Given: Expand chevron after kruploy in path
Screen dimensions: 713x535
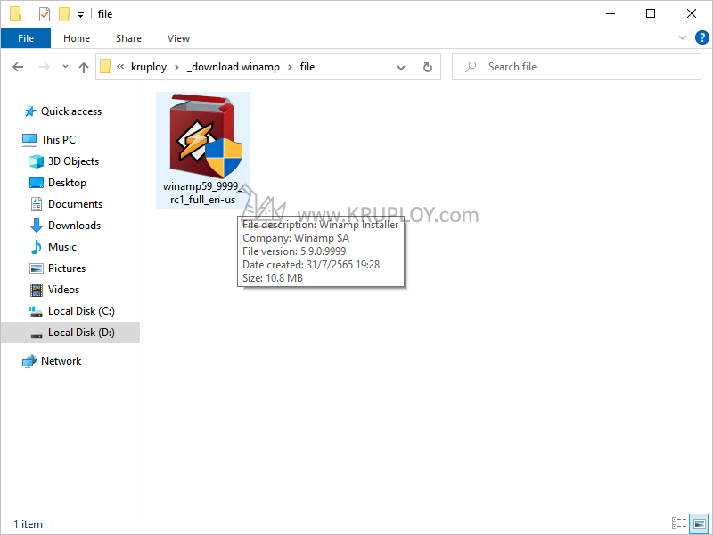Looking at the screenshot, I should coord(176,68).
